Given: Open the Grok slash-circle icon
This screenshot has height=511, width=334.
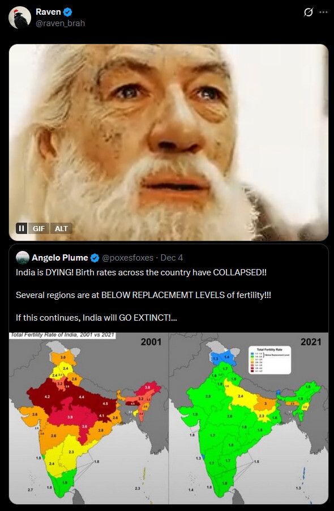Looking at the screenshot, I should [308, 12].
